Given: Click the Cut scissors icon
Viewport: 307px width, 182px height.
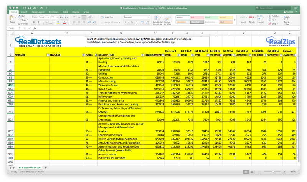Looking at the screenshot, I should 19,16.
